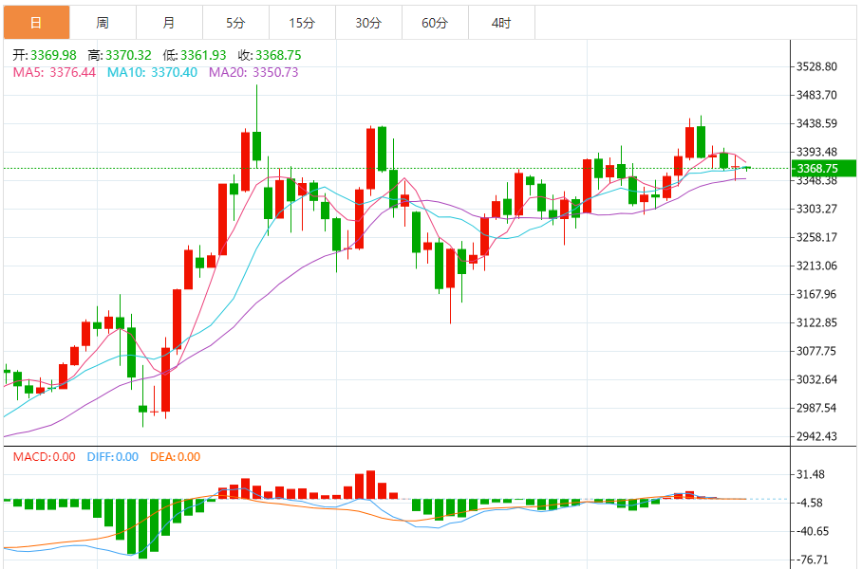The image size is (862, 569).
Task: Click the 3032.64 price axis label
Action: (817, 379)
